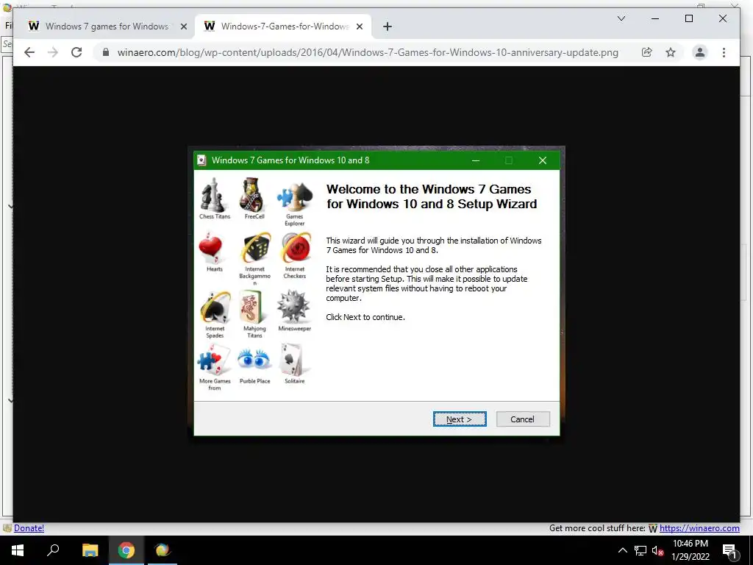This screenshot has width=753, height=565.
Task: Open taskbar search
Action: click(x=53, y=550)
